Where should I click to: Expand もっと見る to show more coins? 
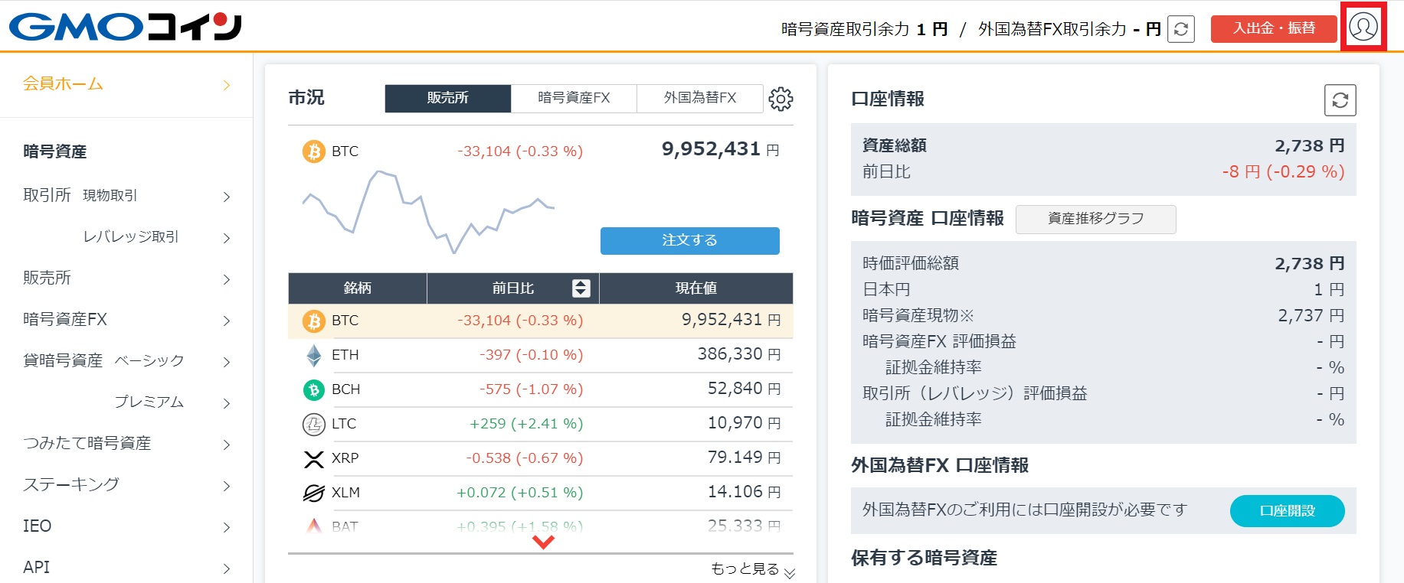pyautogui.click(x=753, y=569)
